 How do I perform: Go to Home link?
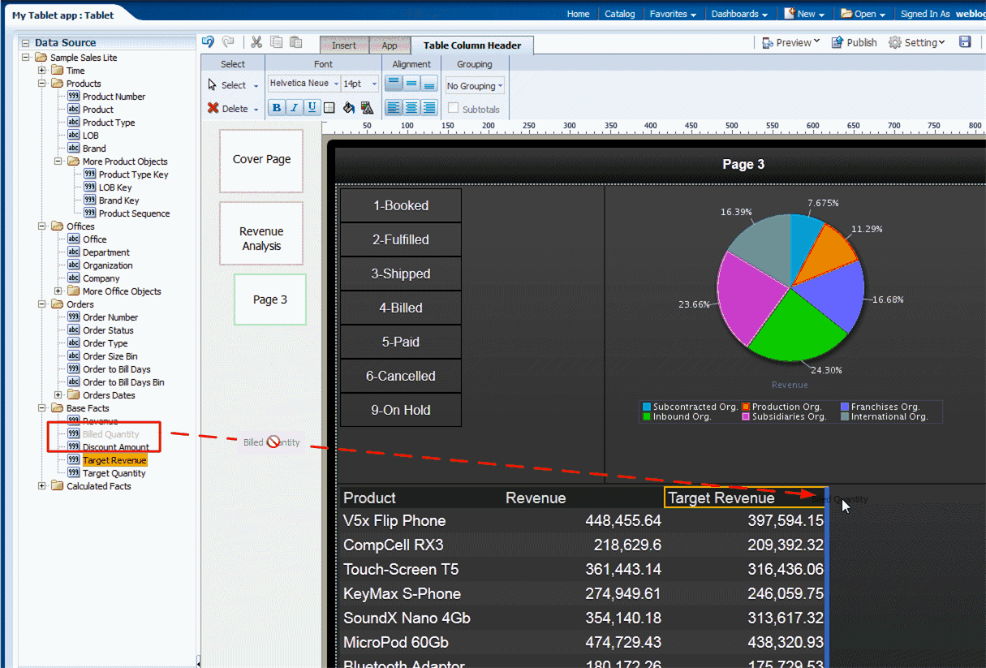578,14
